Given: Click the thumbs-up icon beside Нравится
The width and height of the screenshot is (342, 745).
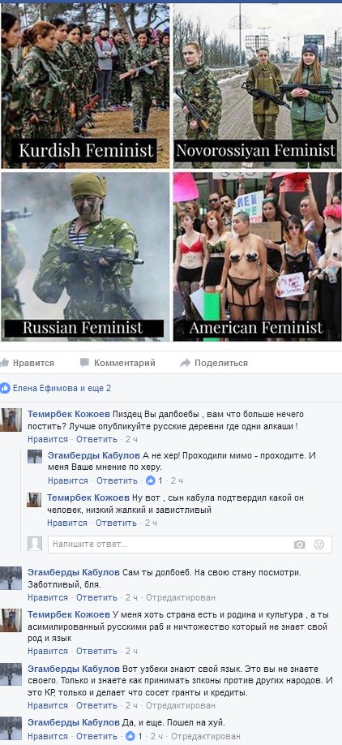Looking at the screenshot, I should pos(5,363).
